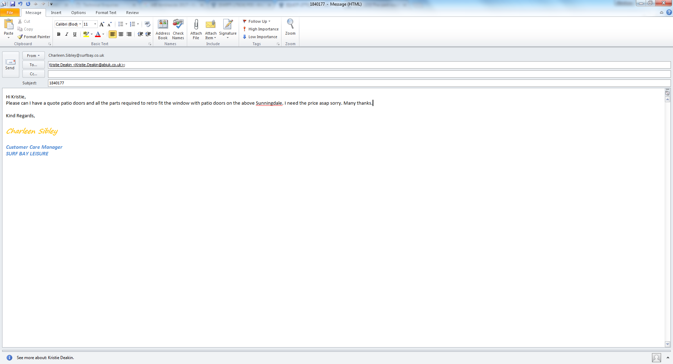
Task: Expand the numbering style dropdown arrow
Action: [x=138, y=24]
